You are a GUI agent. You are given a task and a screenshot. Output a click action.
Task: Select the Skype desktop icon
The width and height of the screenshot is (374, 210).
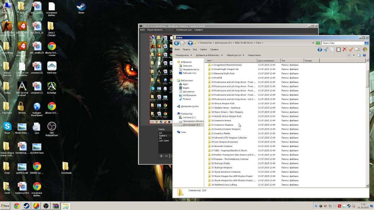[x=7, y=128]
